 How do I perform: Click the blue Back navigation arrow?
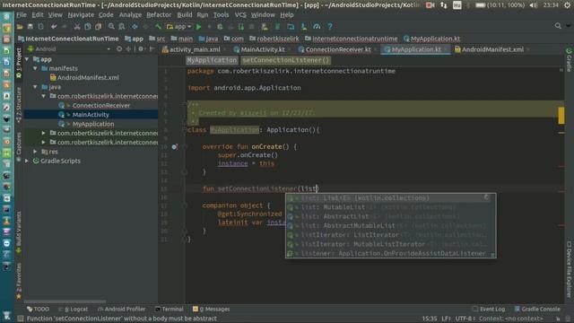[x=135, y=26]
